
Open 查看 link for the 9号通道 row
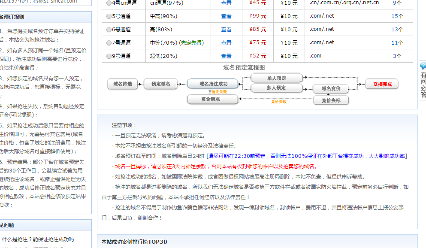coord(226,56)
